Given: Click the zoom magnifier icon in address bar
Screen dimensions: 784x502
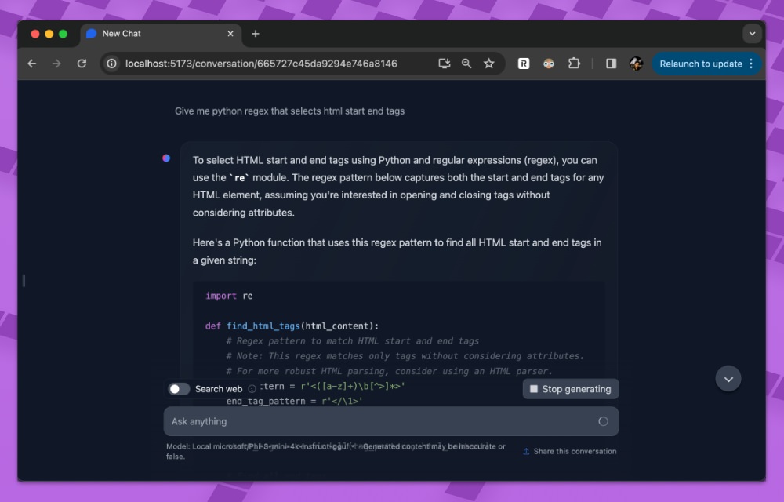Looking at the screenshot, I should click(466, 64).
